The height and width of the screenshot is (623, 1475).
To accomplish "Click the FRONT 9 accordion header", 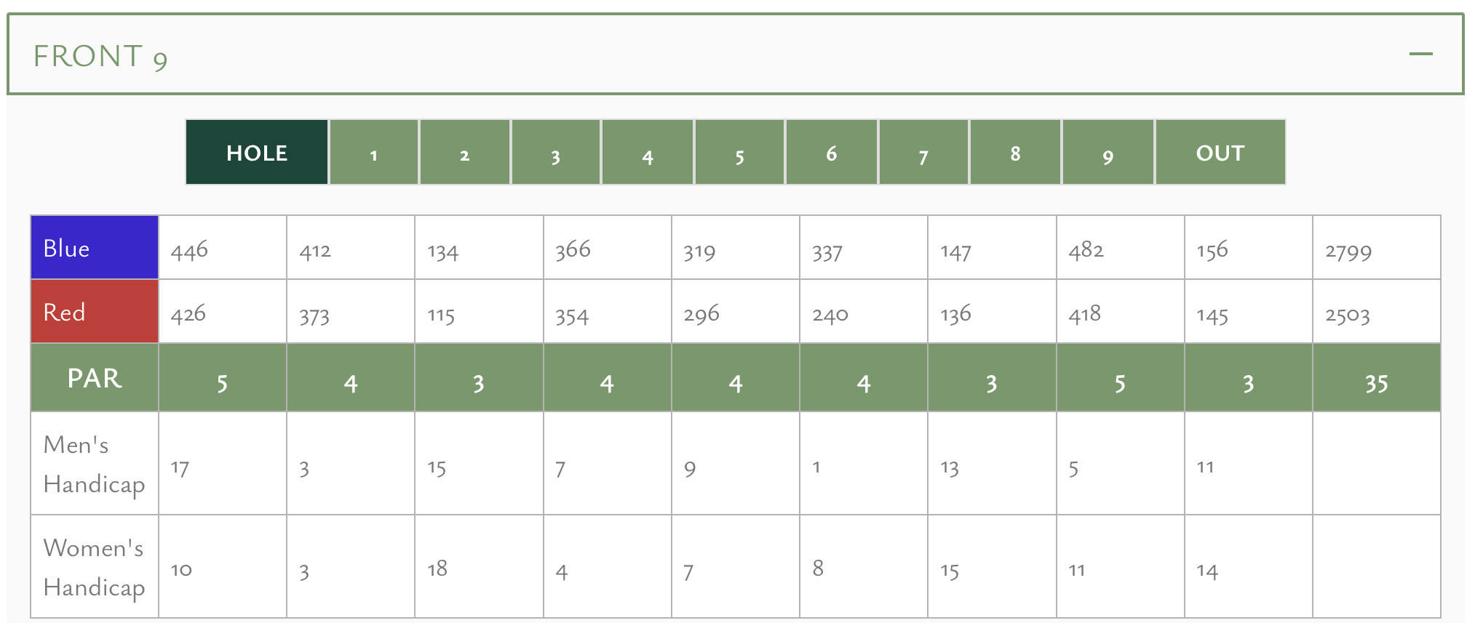I will tap(736, 54).
